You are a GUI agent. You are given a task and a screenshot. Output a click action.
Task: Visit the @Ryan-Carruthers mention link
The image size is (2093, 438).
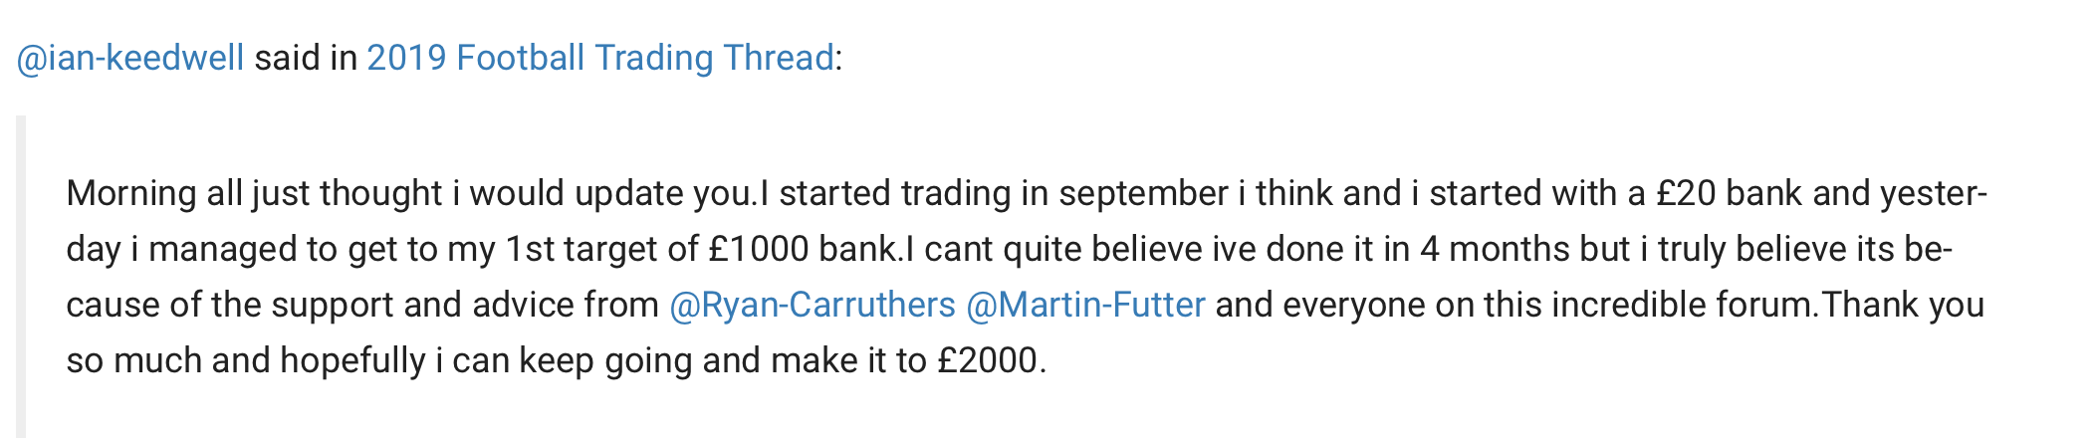pyautogui.click(x=813, y=305)
